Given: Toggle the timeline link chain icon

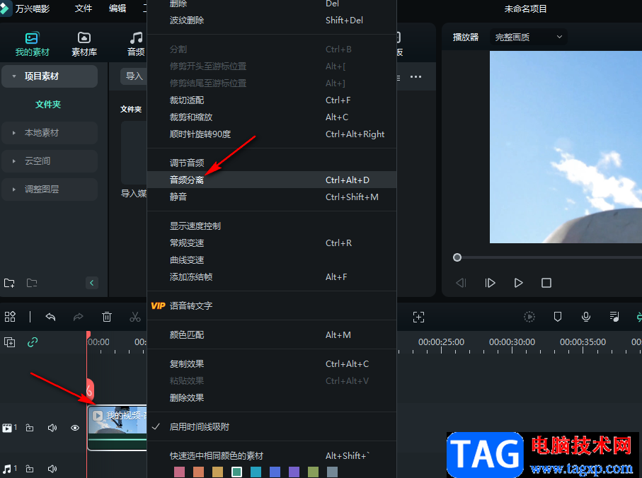Looking at the screenshot, I should pos(33,342).
